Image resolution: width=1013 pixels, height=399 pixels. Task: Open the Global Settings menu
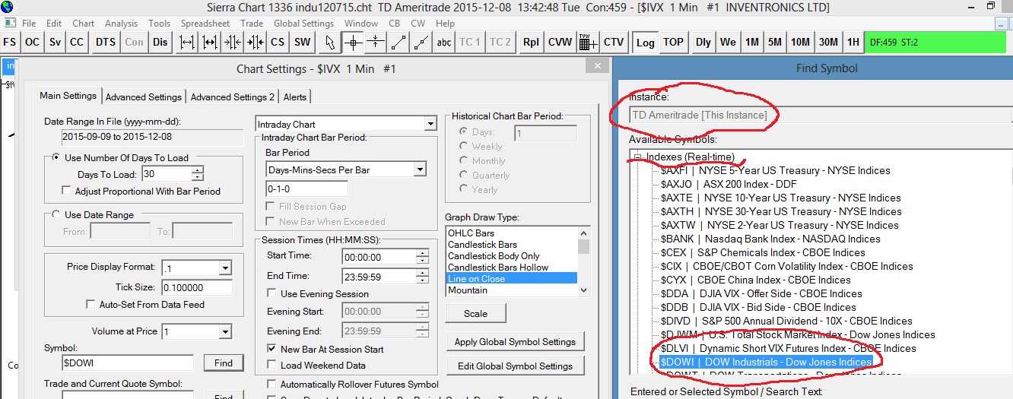(303, 24)
